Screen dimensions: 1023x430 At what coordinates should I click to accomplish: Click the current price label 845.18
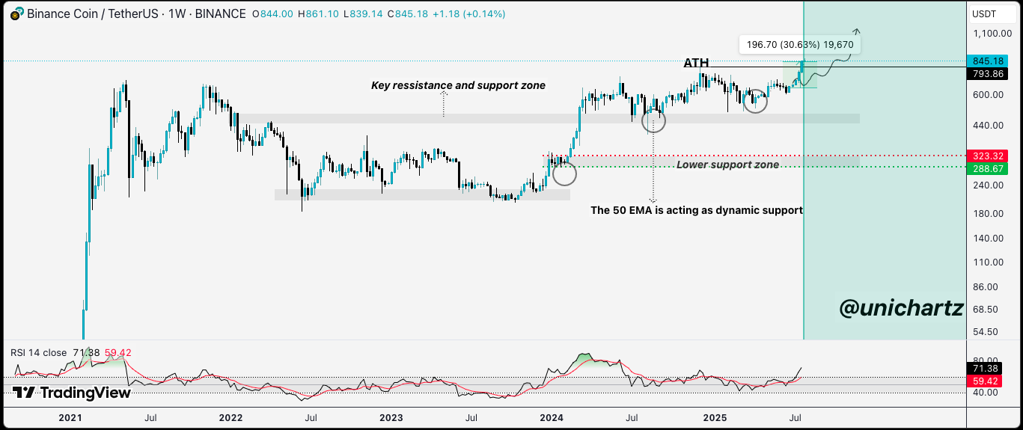(987, 61)
